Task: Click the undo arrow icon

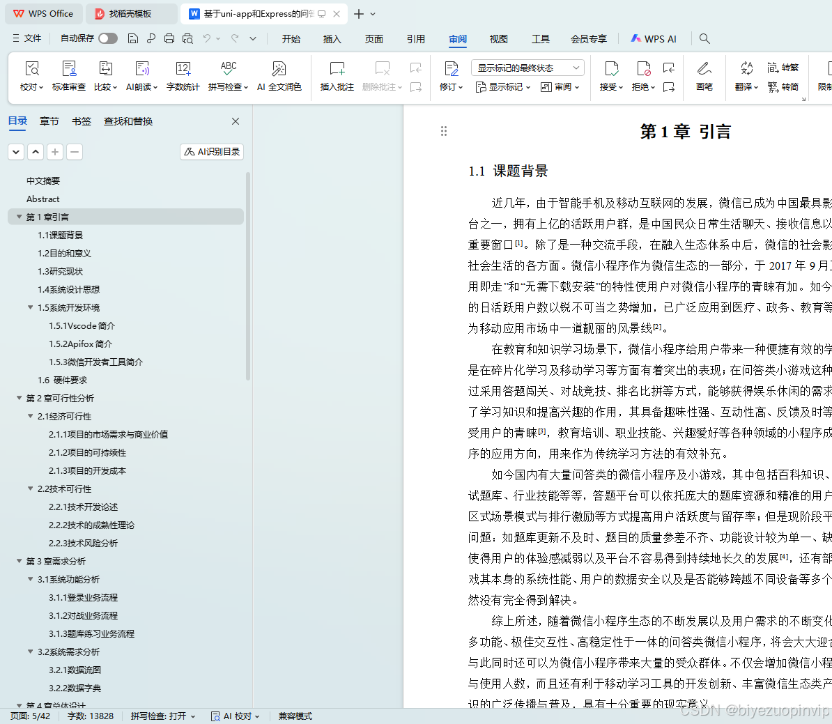Action: (x=207, y=38)
